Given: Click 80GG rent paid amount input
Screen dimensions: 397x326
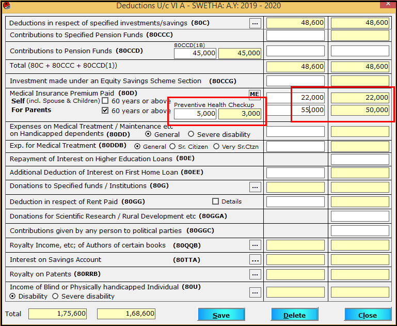Looking at the screenshot, I should coord(295,202).
